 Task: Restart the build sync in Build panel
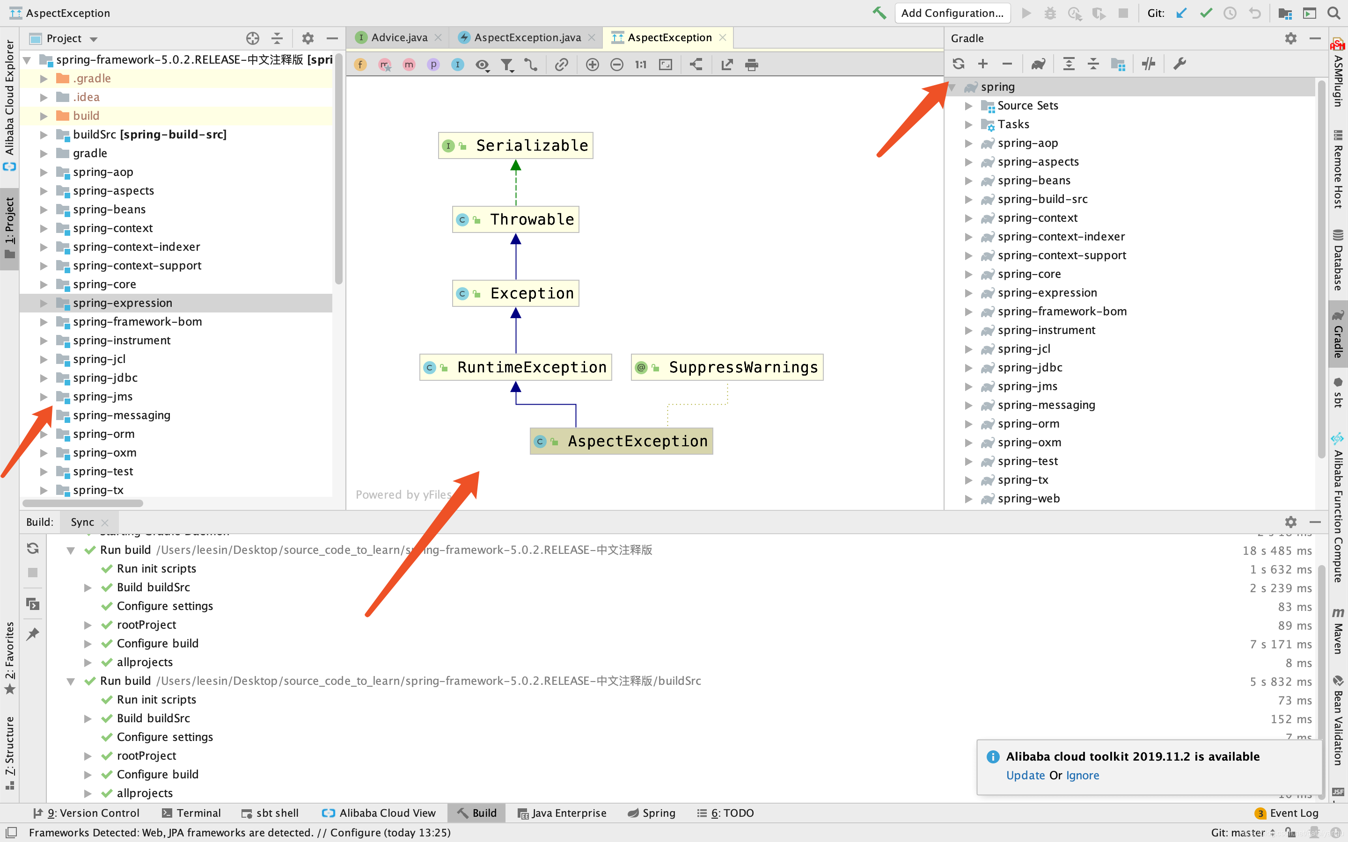tap(33, 548)
